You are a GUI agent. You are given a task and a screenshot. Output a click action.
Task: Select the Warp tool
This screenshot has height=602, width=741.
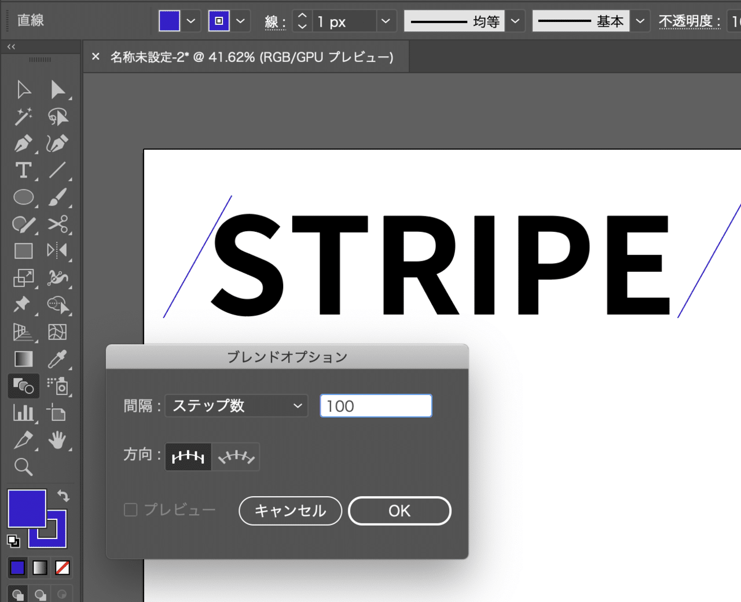(x=57, y=278)
